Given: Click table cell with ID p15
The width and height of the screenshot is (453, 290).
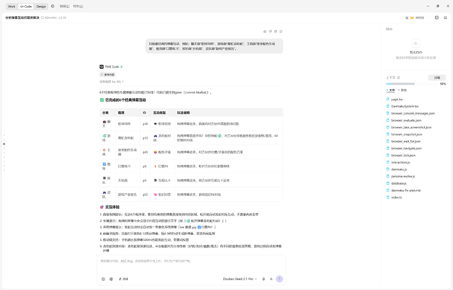Looking at the screenshot, I should click(x=145, y=138).
